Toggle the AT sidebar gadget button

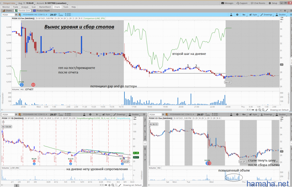coord(145,131)
